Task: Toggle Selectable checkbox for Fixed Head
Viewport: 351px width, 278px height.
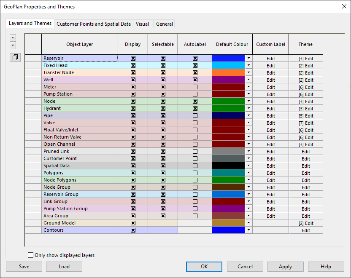Action: point(163,65)
